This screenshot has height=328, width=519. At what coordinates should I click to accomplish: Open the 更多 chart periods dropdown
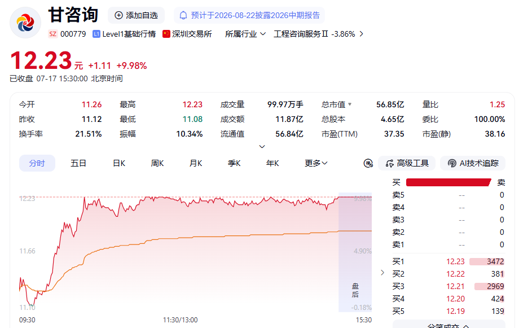click(316, 163)
